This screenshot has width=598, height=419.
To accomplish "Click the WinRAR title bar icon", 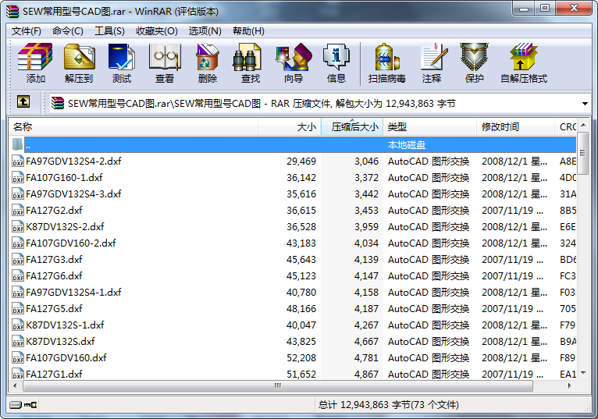I will [x=12, y=12].
